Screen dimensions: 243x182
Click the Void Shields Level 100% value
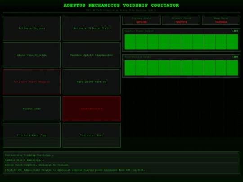235,57
